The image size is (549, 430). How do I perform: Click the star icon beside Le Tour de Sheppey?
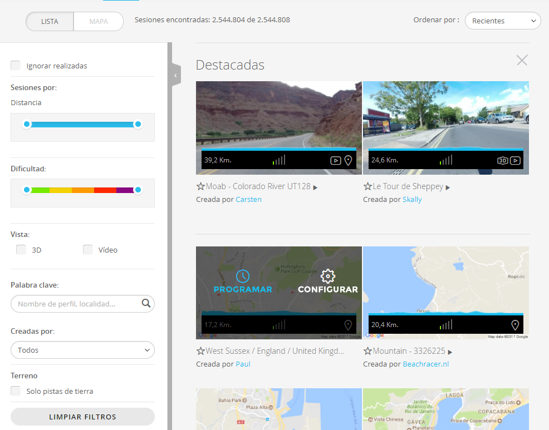[367, 187]
